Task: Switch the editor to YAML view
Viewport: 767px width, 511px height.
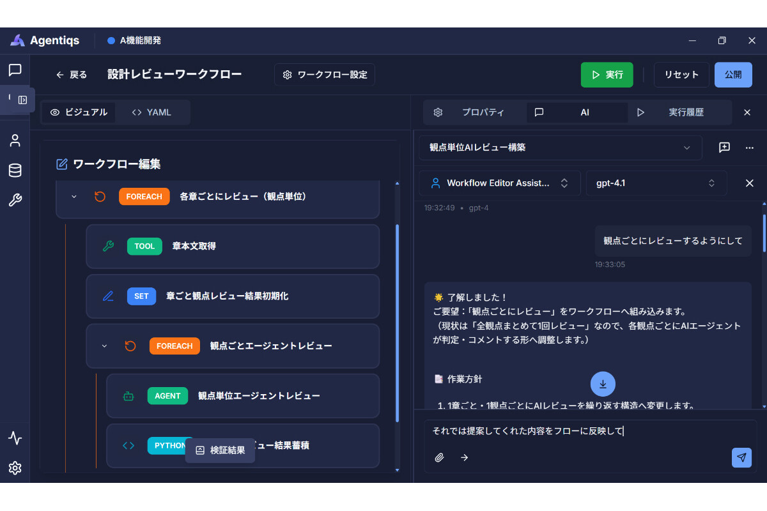Action: coord(152,112)
